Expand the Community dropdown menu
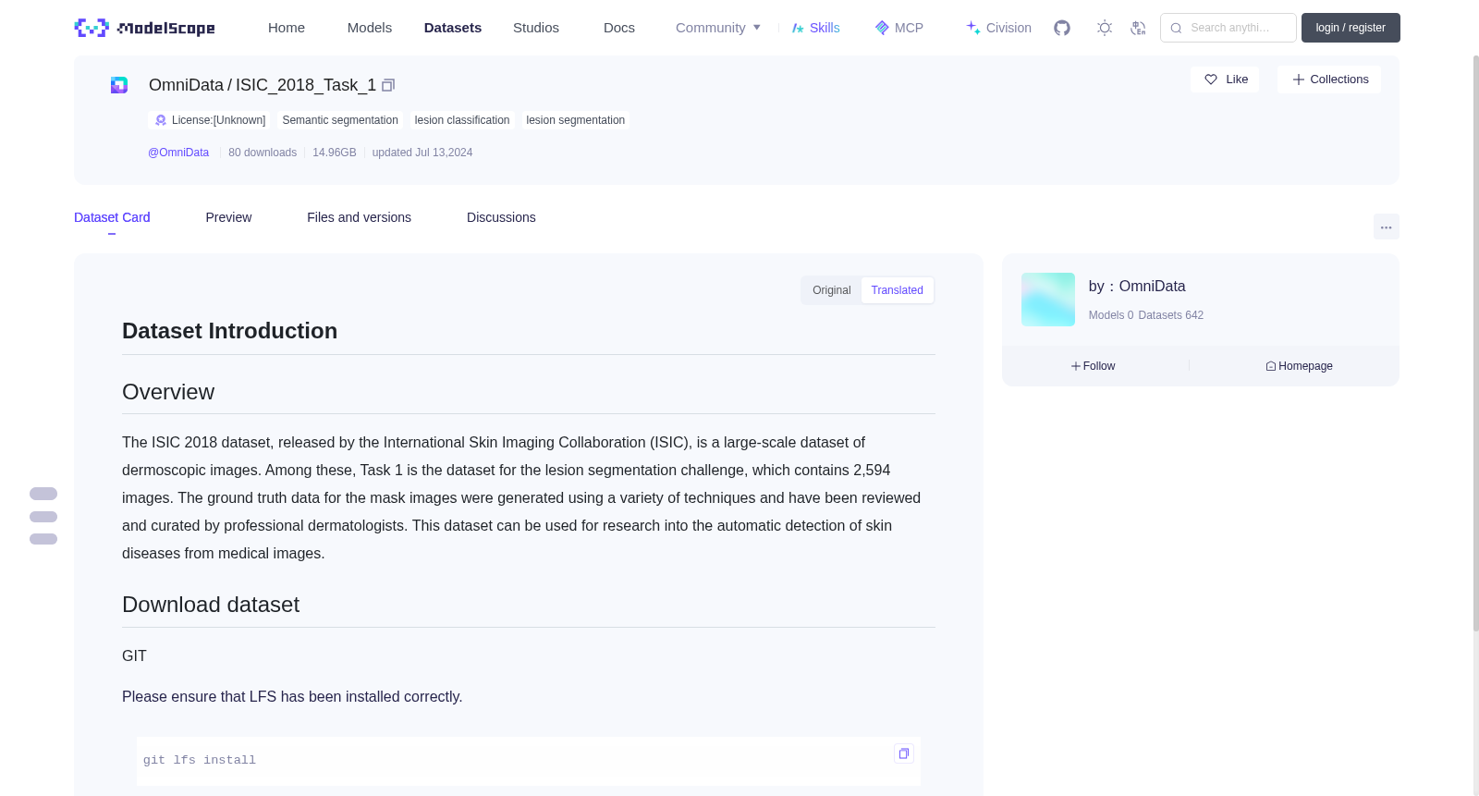 [x=718, y=28]
